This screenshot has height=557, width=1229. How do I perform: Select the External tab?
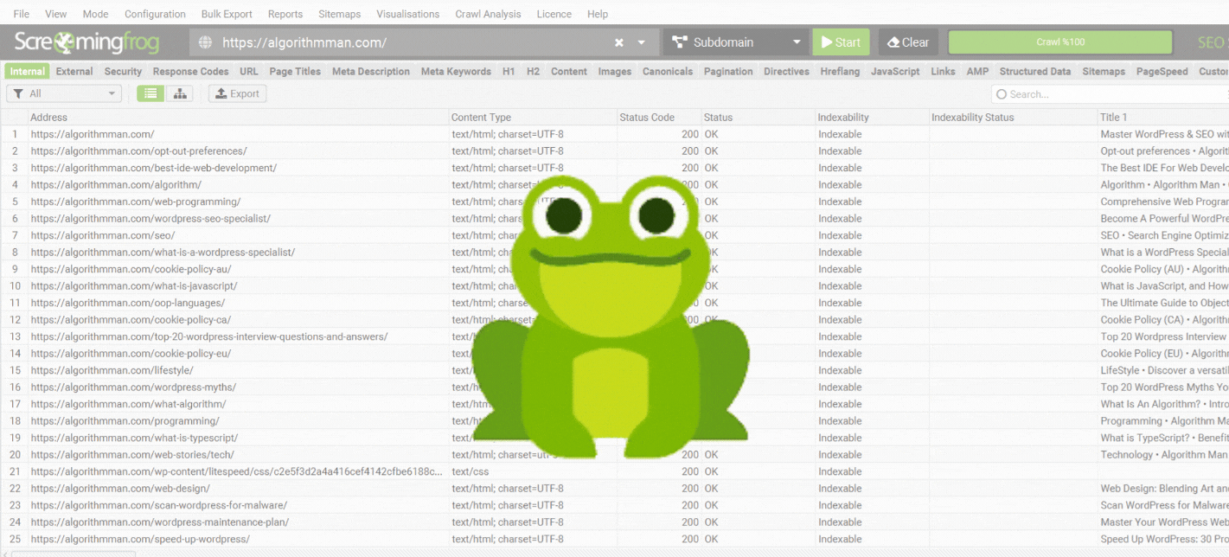pos(74,72)
